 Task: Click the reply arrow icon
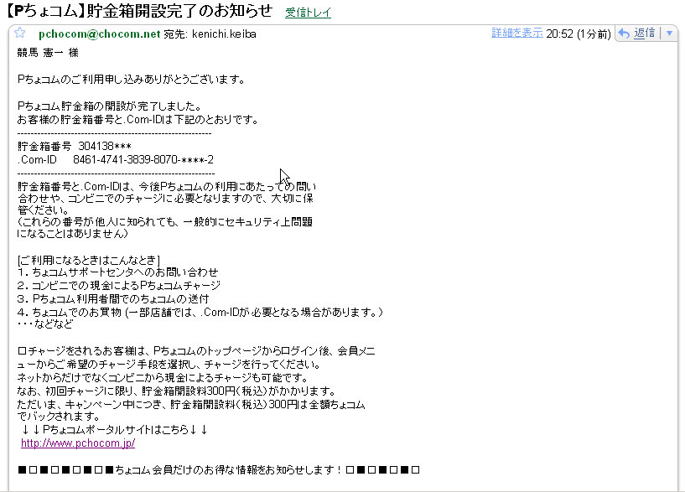click(x=625, y=34)
